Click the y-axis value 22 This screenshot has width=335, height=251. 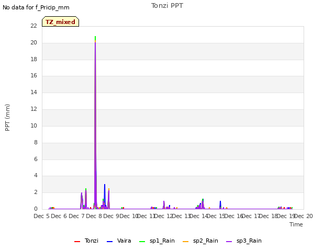pyautogui.click(x=33, y=26)
